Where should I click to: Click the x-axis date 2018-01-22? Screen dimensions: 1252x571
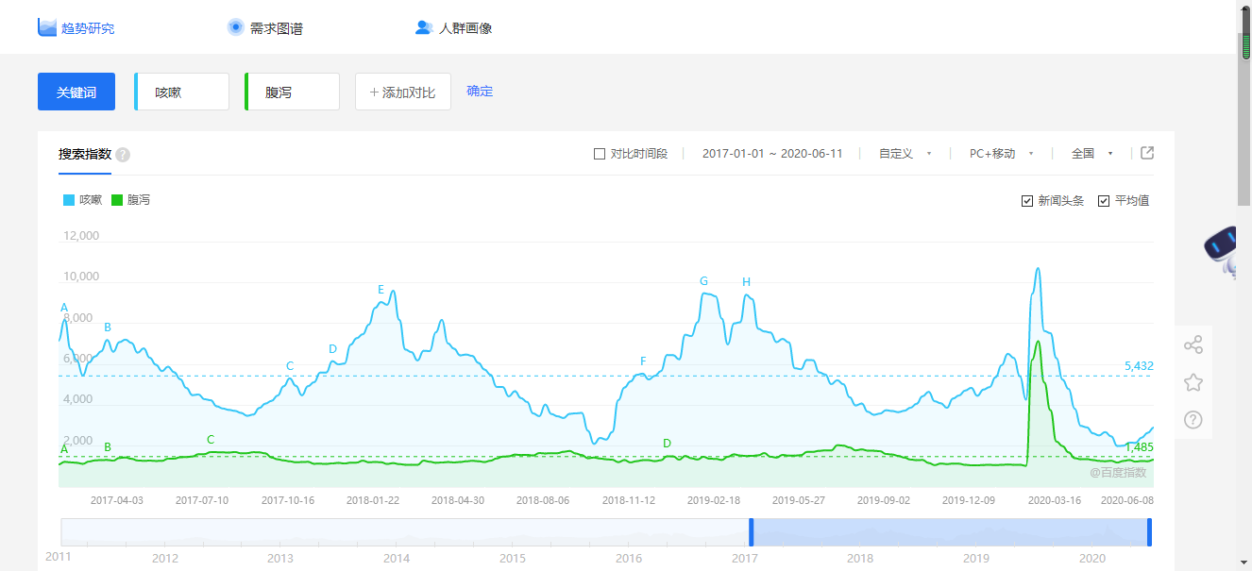(373, 500)
